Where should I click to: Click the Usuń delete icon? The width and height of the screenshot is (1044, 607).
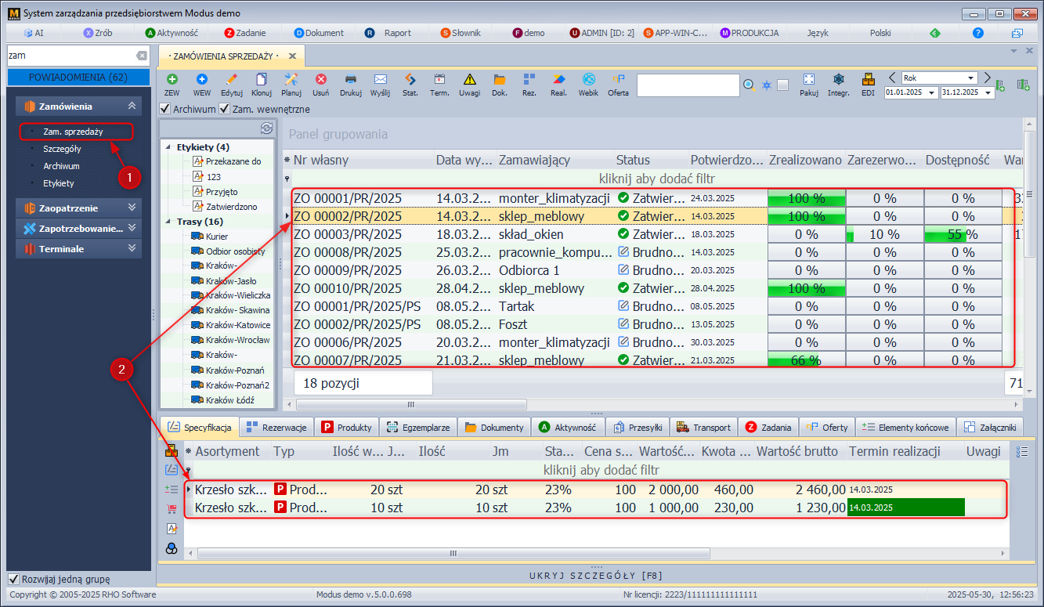321,80
